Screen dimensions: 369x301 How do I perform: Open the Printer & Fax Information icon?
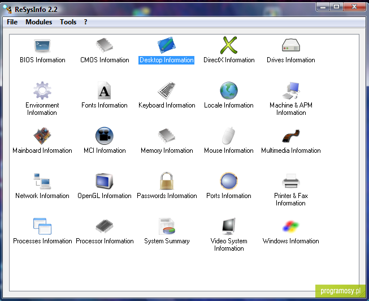click(x=291, y=181)
